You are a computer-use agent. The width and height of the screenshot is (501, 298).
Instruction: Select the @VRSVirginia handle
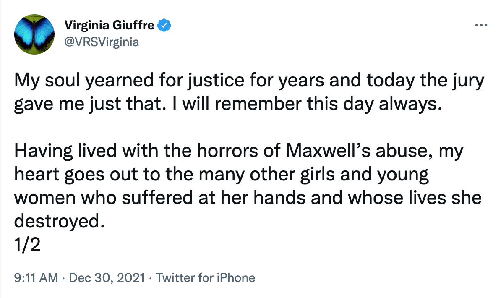(102, 42)
